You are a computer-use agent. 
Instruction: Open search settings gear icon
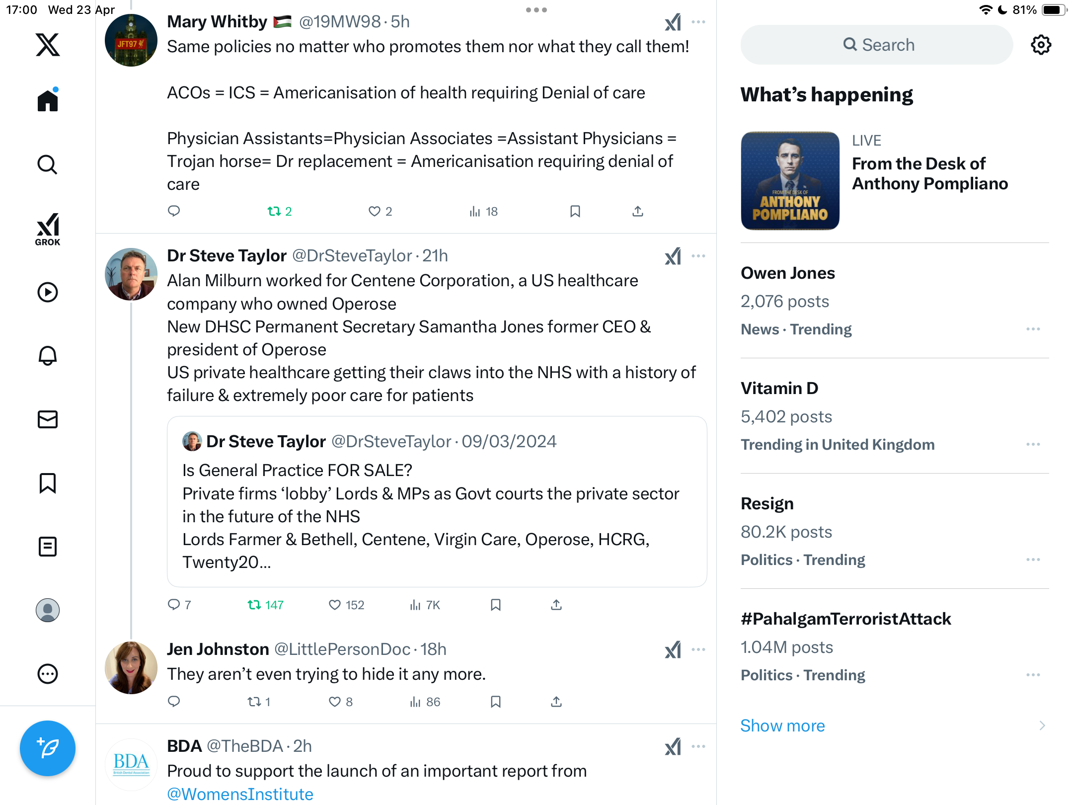pyautogui.click(x=1041, y=45)
